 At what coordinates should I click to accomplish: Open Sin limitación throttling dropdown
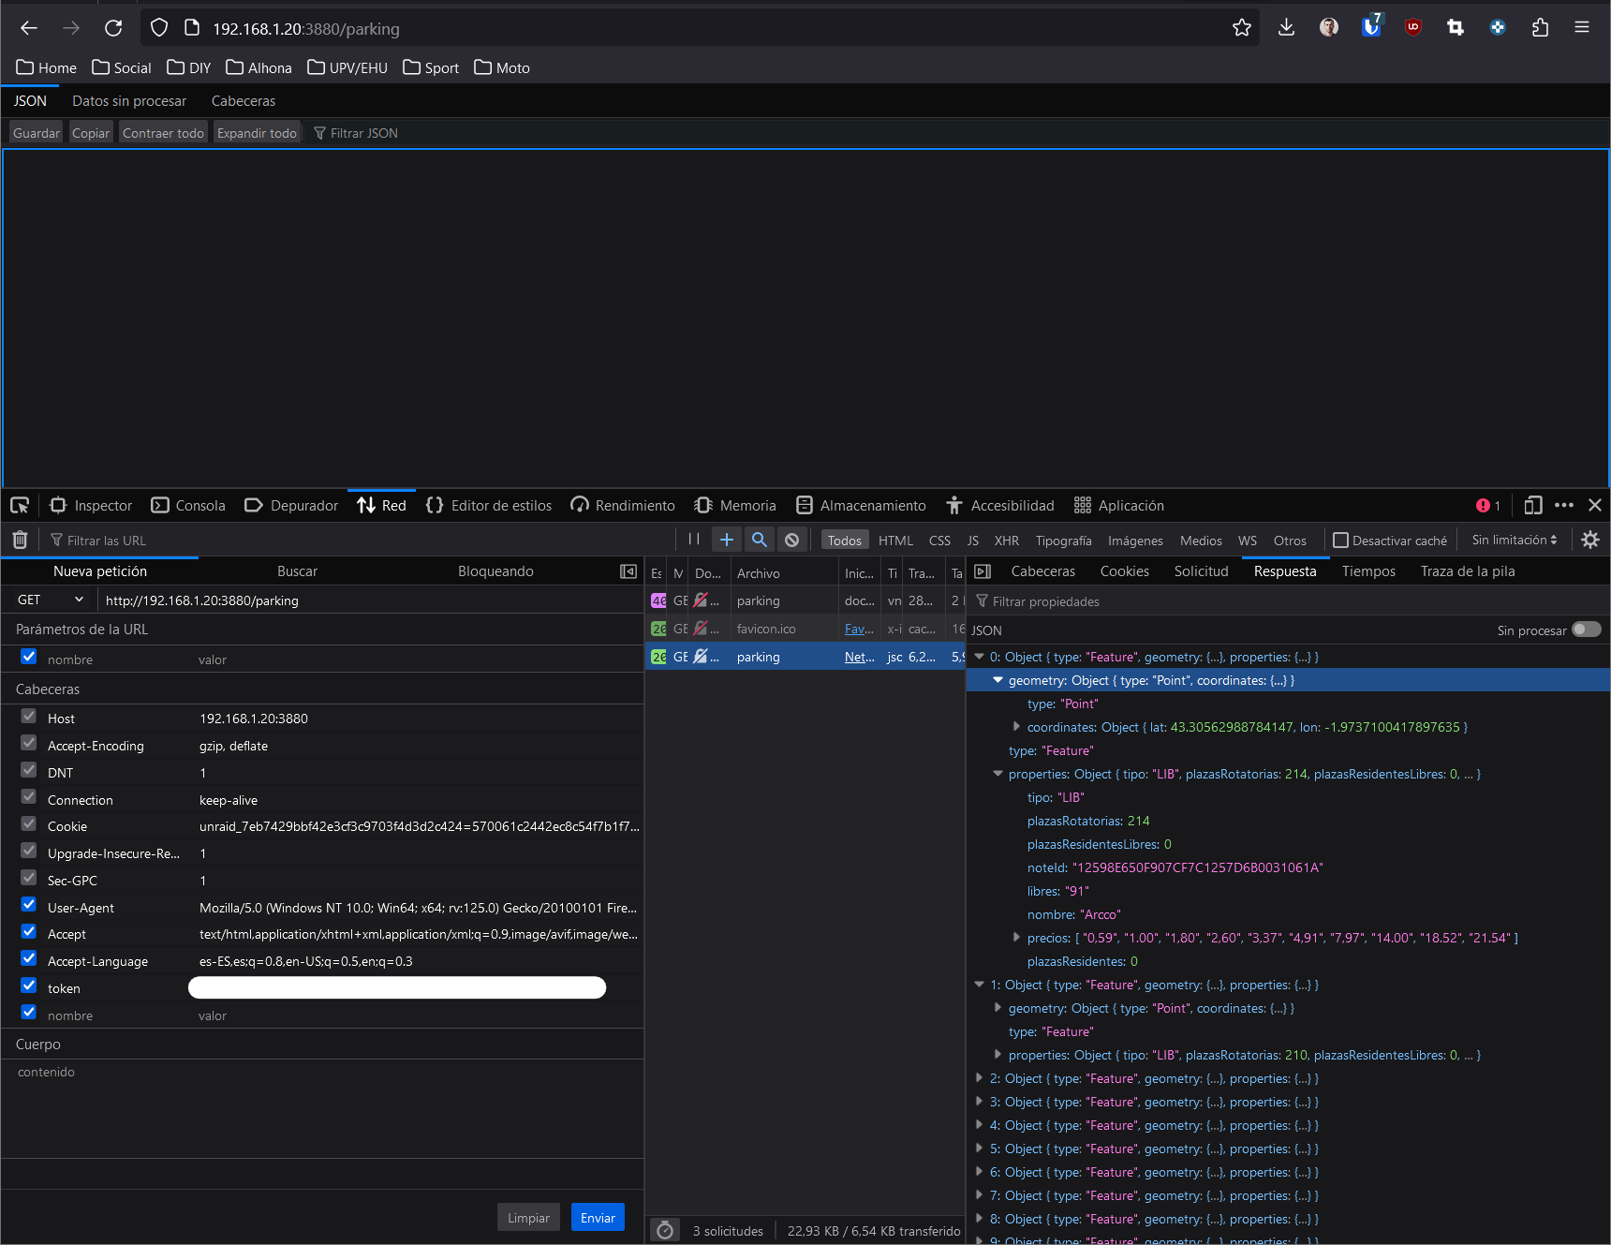click(x=1515, y=541)
